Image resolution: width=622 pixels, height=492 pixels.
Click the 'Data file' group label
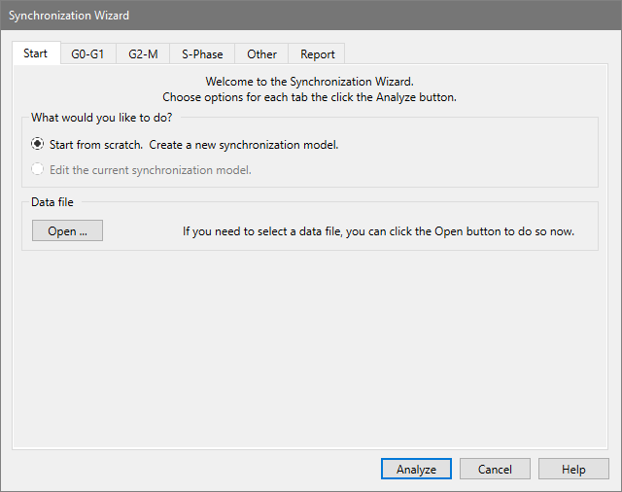[x=52, y=202]
